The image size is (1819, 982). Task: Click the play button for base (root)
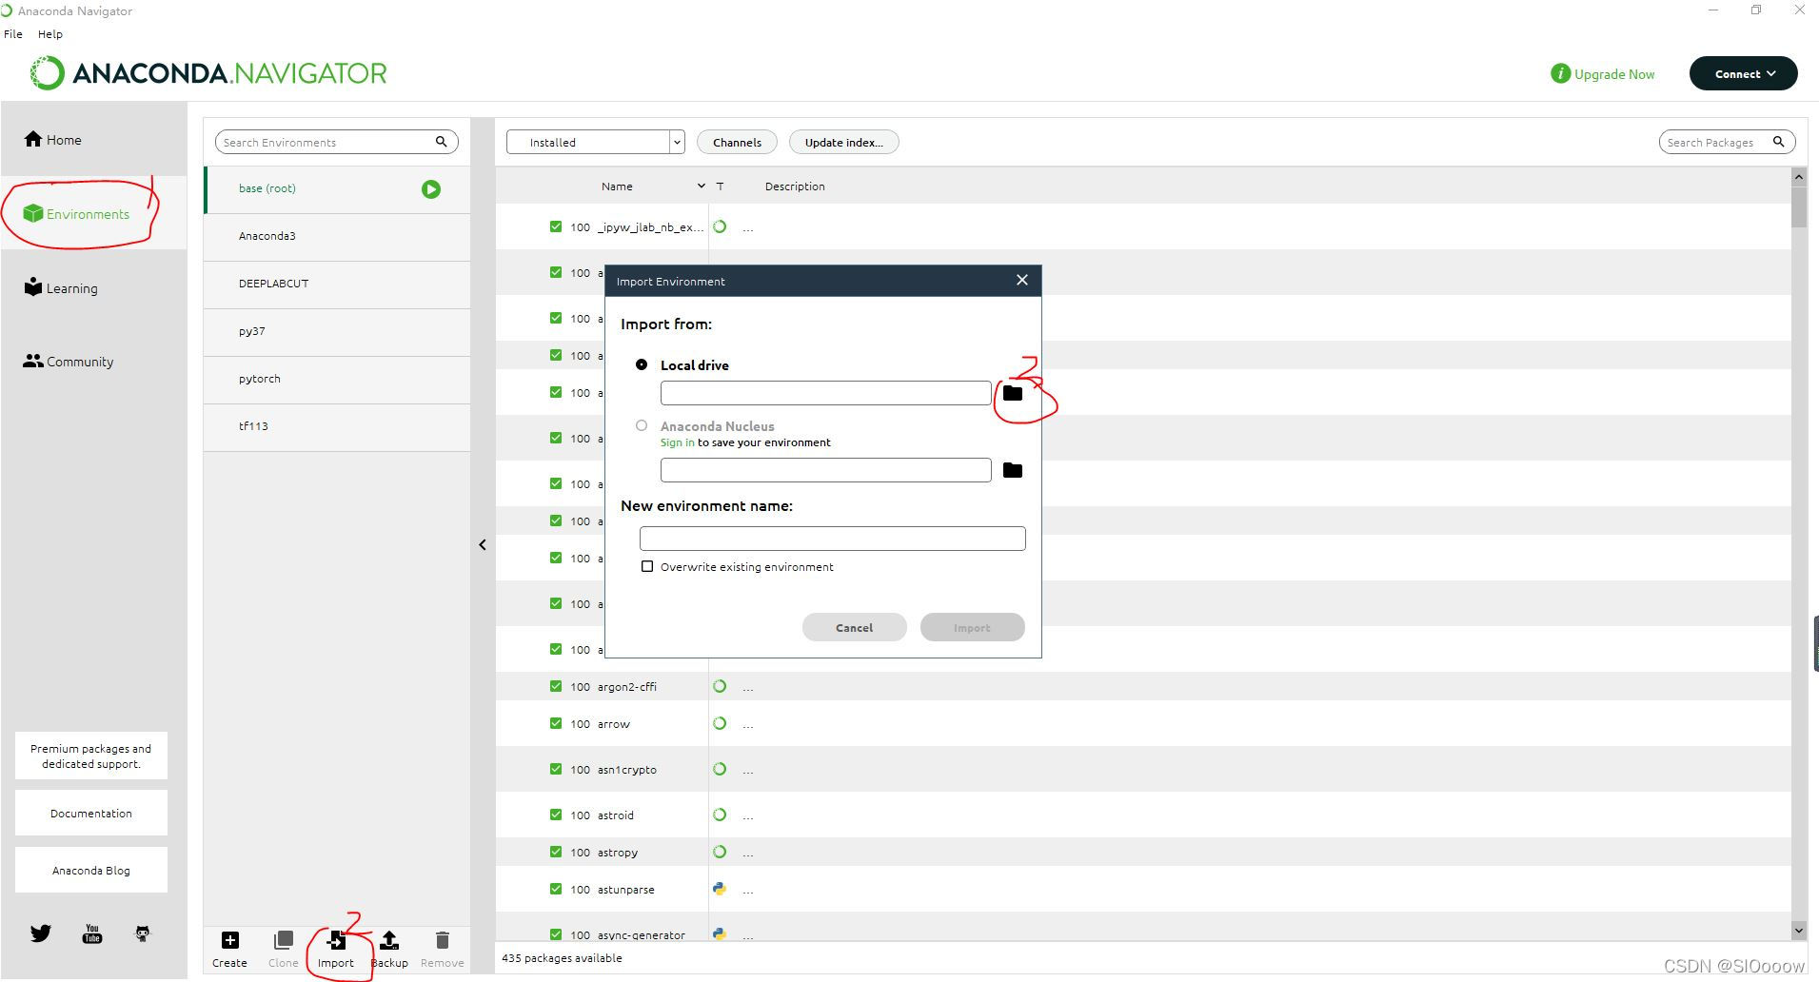click(431, 189)
